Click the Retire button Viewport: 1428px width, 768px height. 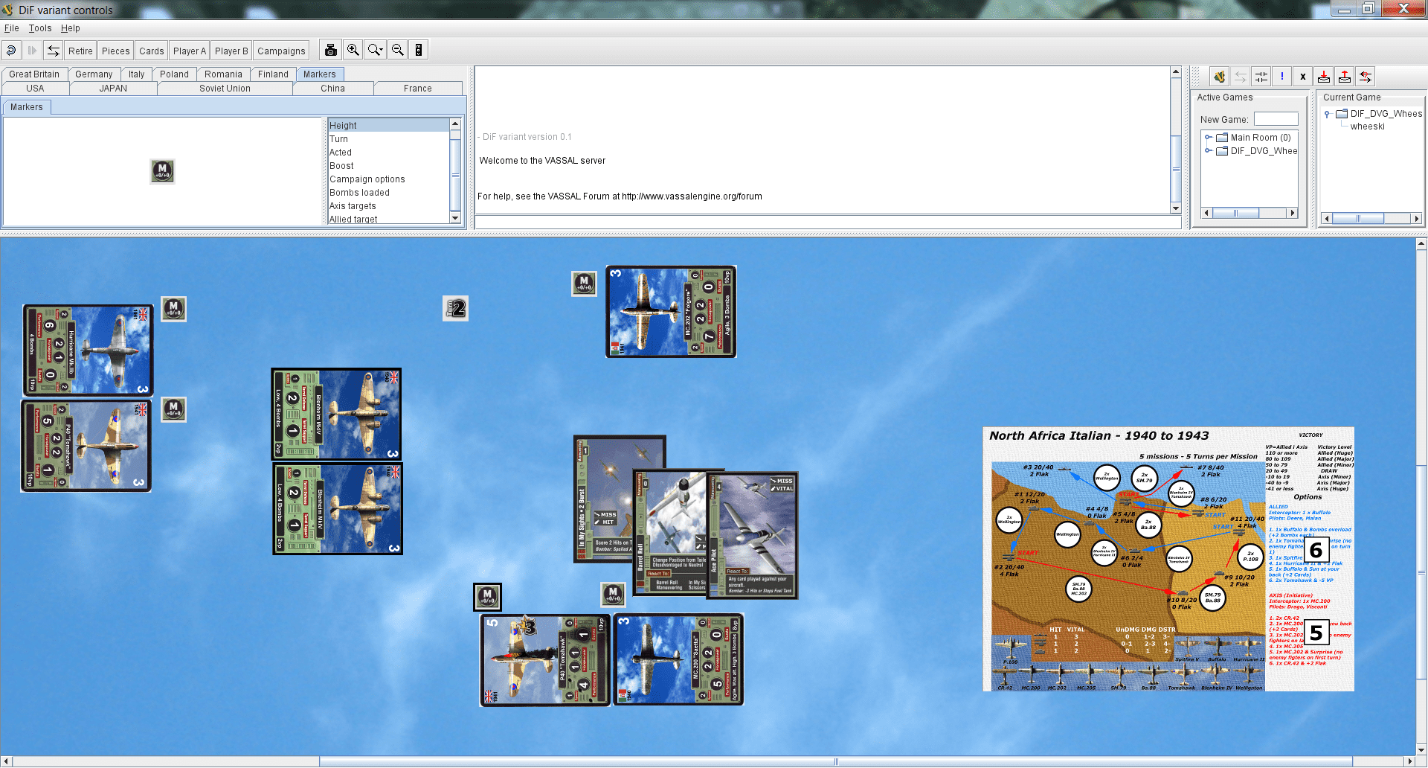click(80, 50)
